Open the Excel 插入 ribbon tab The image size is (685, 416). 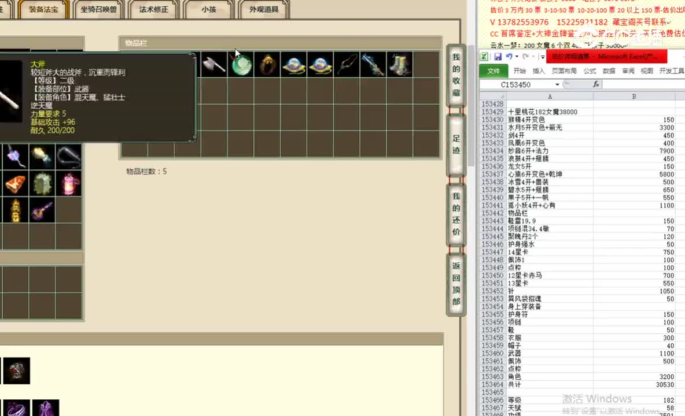(x=539, y=70)
